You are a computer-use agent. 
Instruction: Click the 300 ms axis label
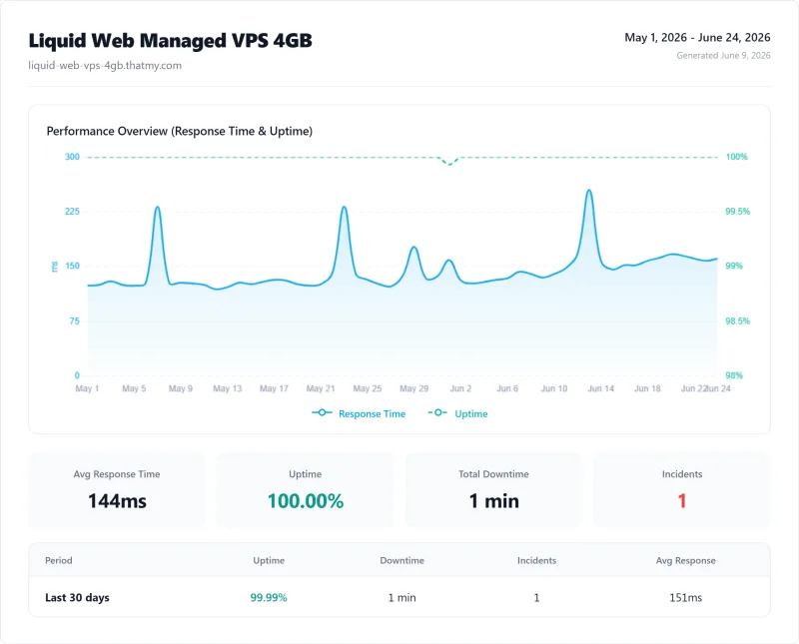tap(72, 157)
